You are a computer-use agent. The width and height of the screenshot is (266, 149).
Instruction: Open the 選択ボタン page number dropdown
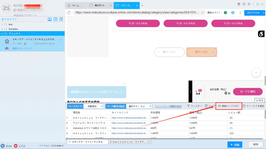pos(139,106)
